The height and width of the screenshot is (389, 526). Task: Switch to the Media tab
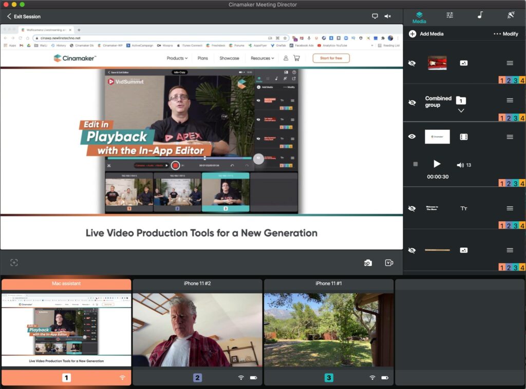point(419,17)
